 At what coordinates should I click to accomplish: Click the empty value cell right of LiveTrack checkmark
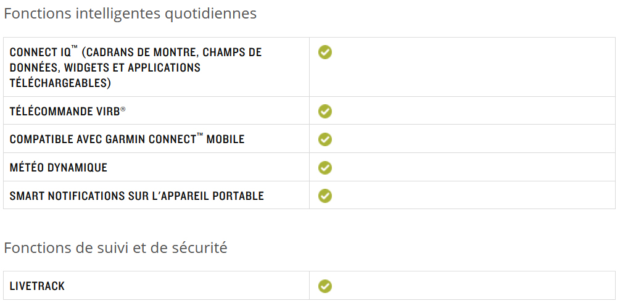[x=474, y=286]
